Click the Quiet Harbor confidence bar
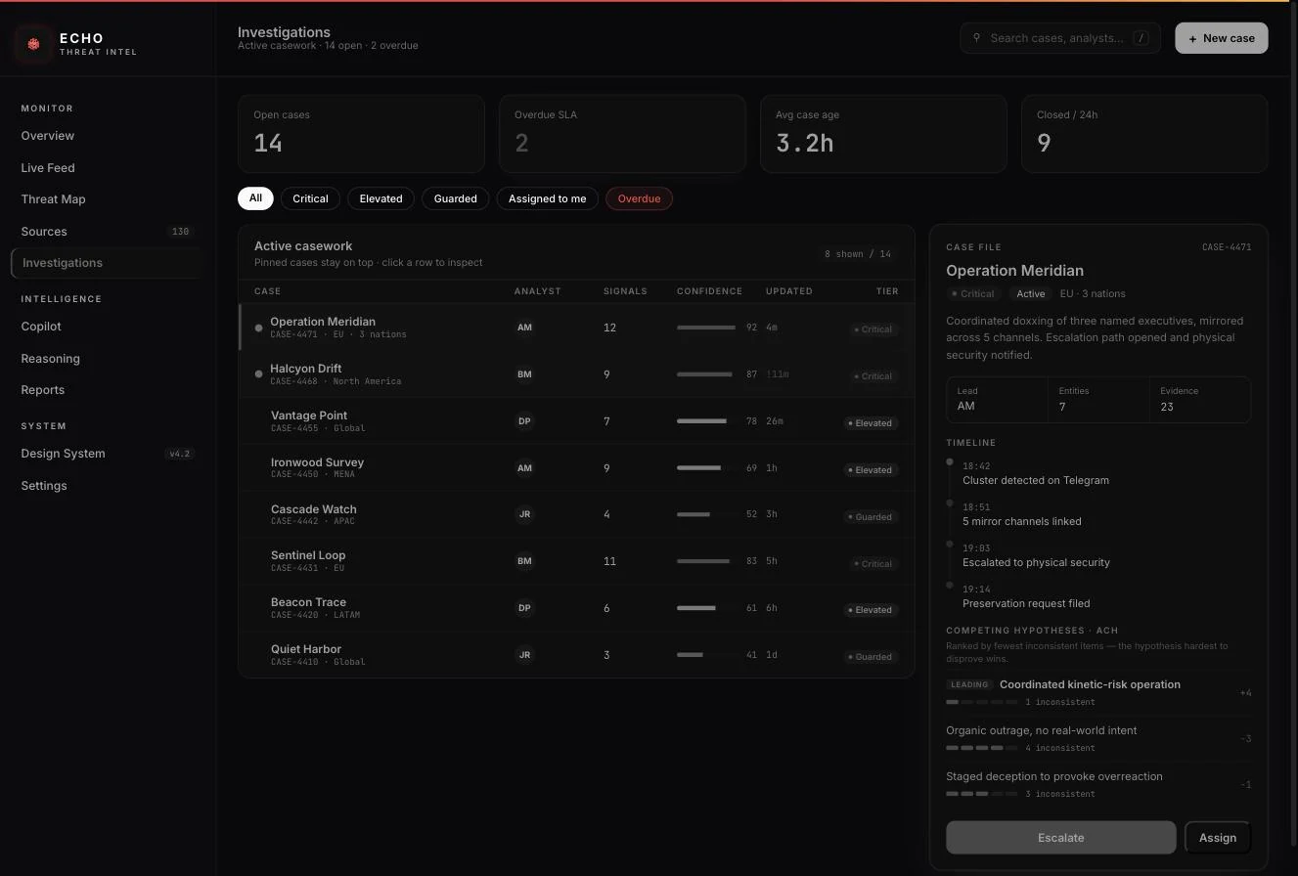This screenshot has width=1298, height=876. [x=707, y=655]
